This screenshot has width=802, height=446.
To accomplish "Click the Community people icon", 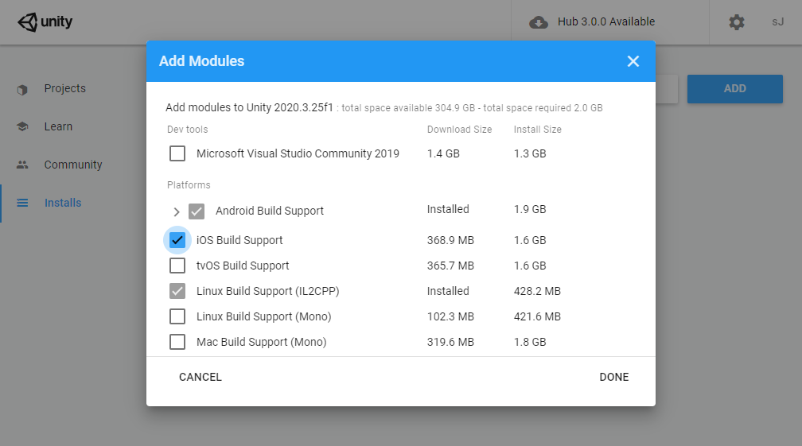I will click(22, 165).
